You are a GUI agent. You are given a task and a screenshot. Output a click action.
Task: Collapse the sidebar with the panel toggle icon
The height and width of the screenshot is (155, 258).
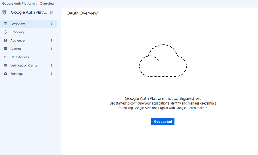[52, 13]
